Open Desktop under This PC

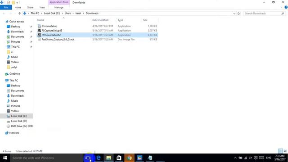(x=16, y=85)
